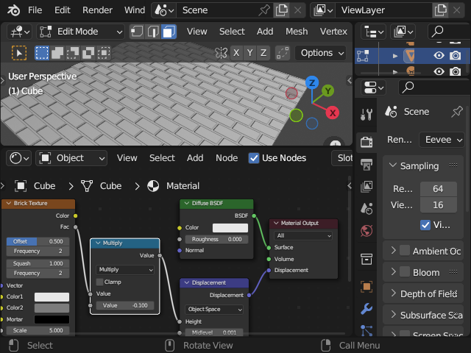Toggle Y axis mirror

click(249, 53)
